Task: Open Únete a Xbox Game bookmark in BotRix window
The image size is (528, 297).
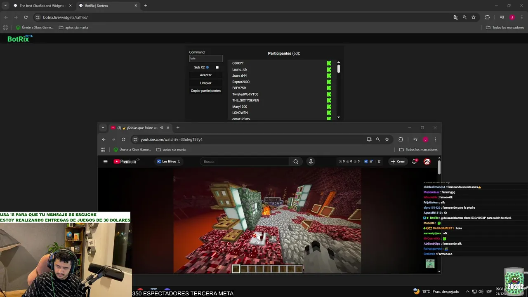Action: (x=35, y=27)
